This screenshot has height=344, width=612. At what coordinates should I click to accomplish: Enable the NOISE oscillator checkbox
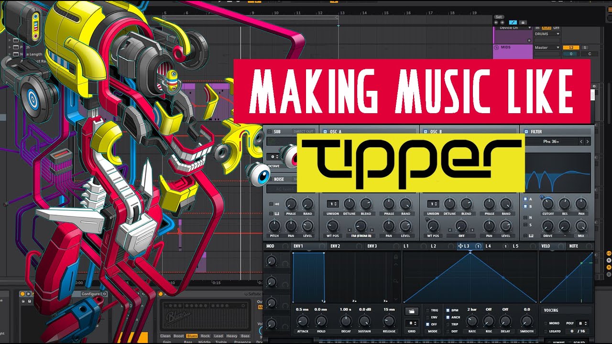(270, 179)
